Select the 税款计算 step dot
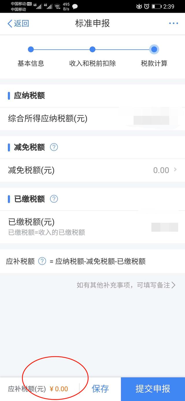The width and height of the screenshot is (185, 401). 154,49
